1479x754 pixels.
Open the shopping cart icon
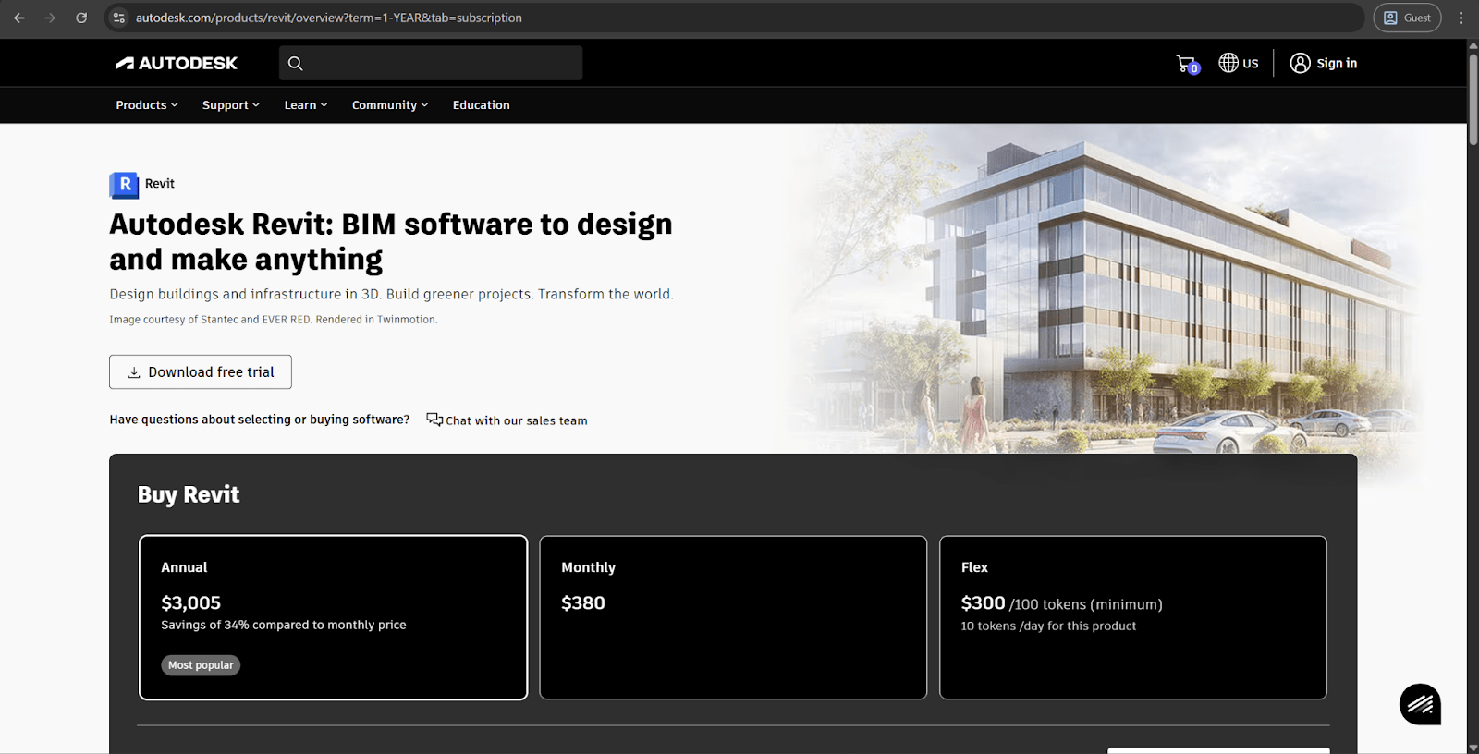coord(1186,64)
